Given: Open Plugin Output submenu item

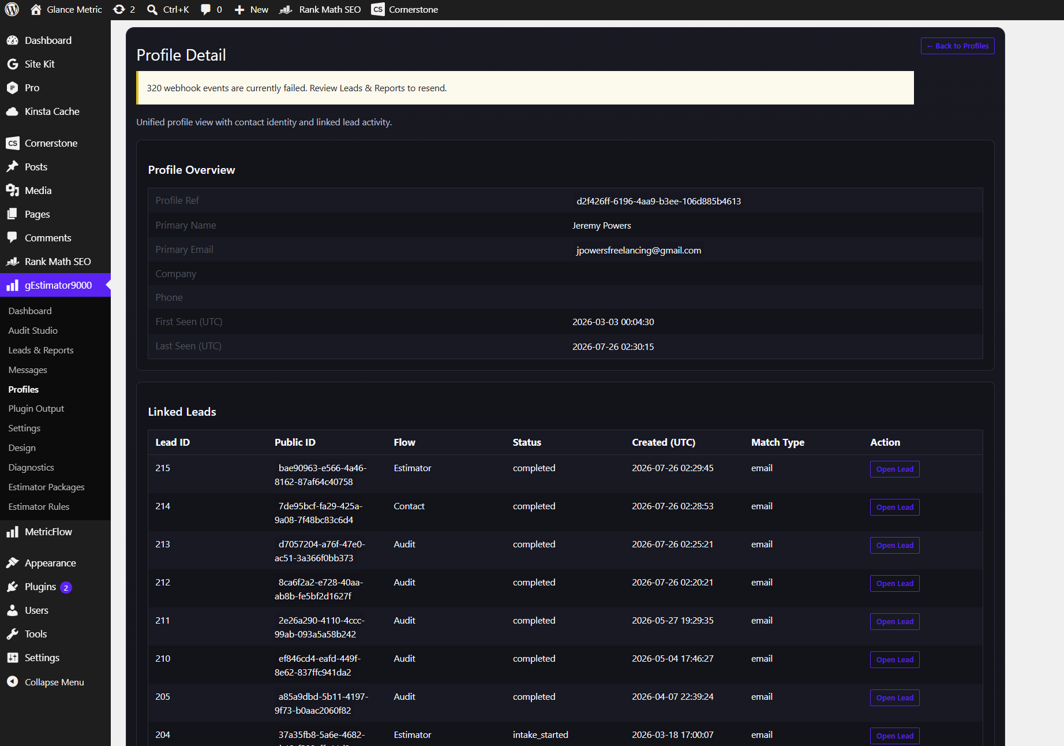Looking at the screenshot, I should click(36, 408).
